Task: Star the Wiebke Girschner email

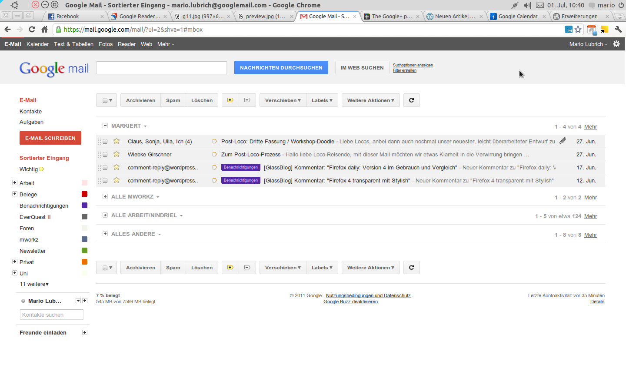Action: coord(117,154)
